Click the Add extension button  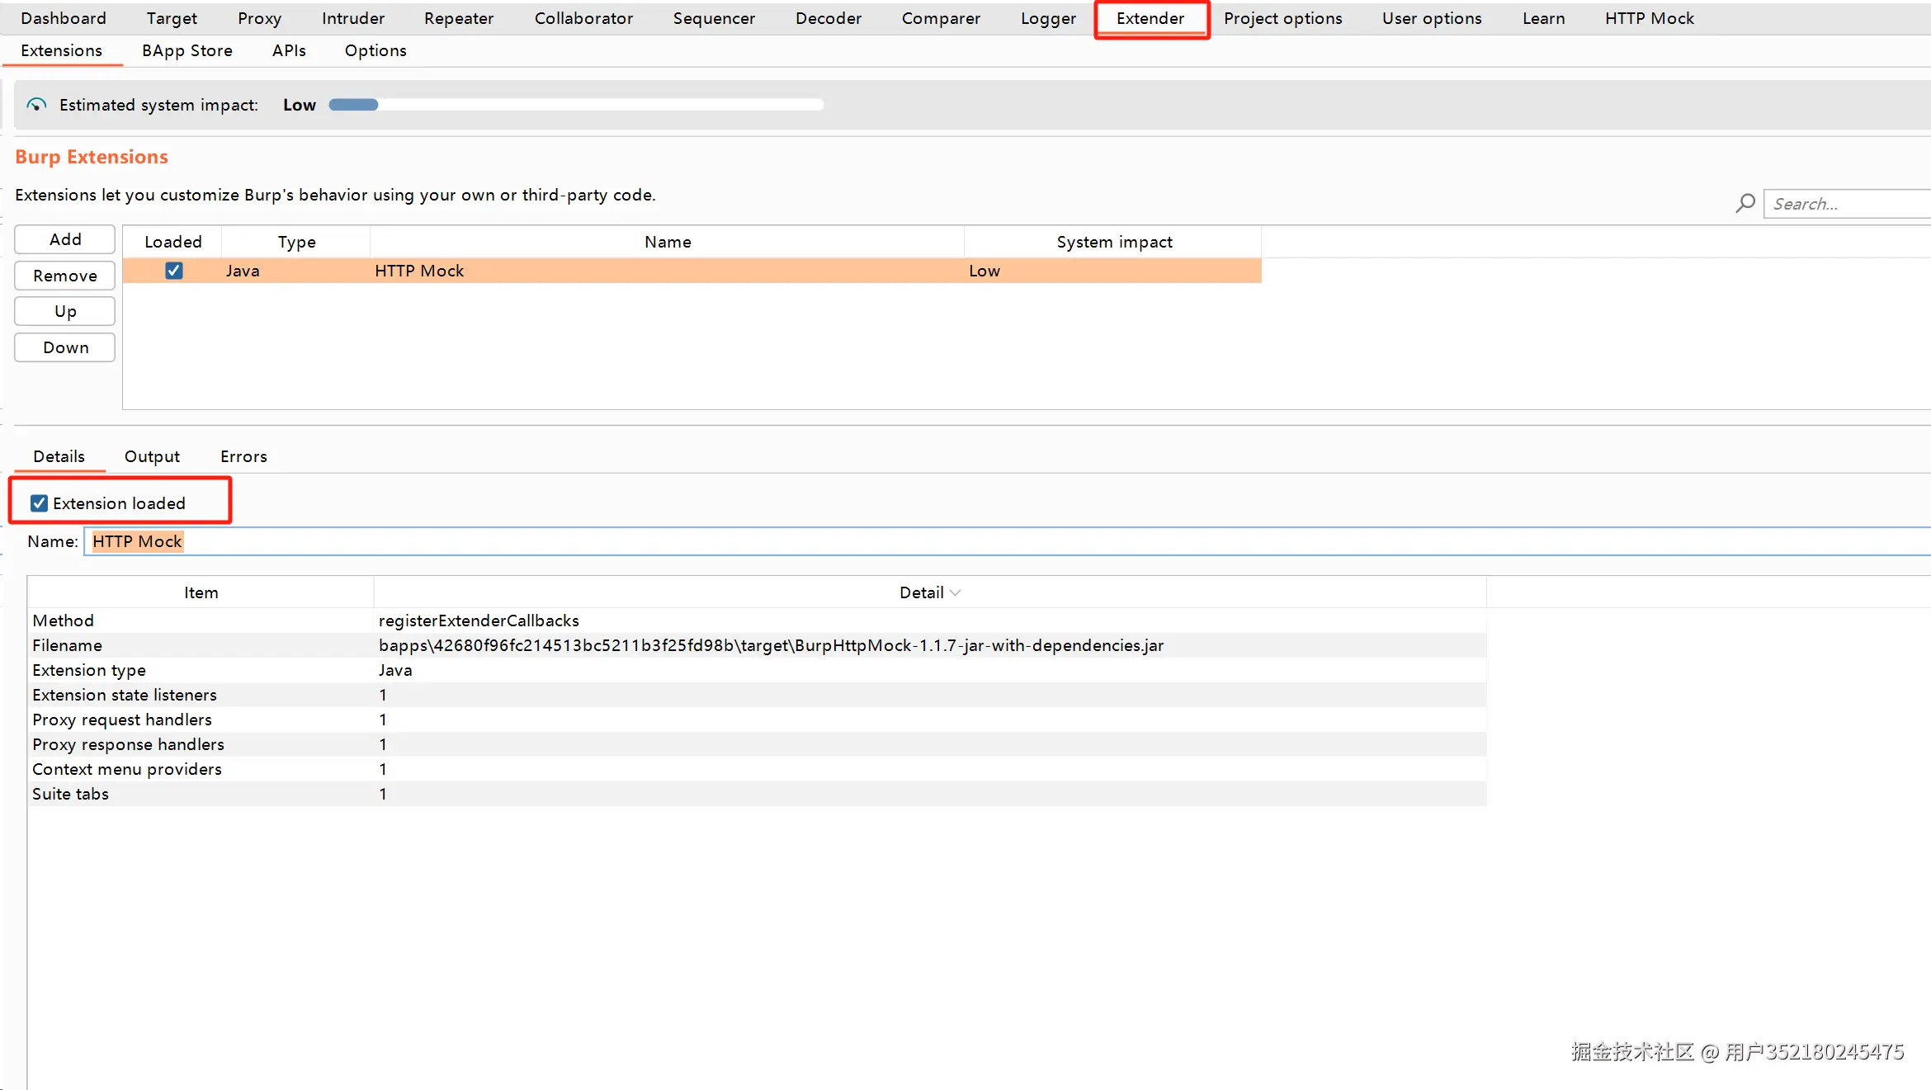tap(65, 239)
